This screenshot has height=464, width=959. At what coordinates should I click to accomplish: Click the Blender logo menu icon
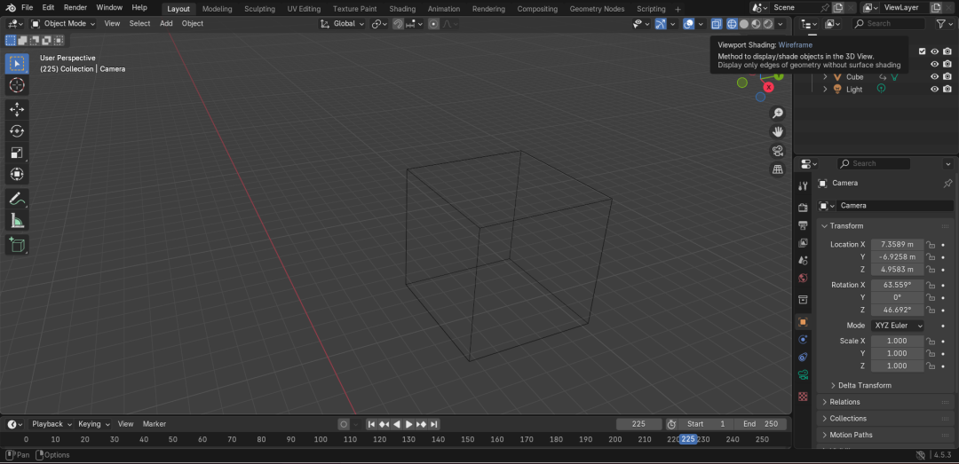[11, 8]
